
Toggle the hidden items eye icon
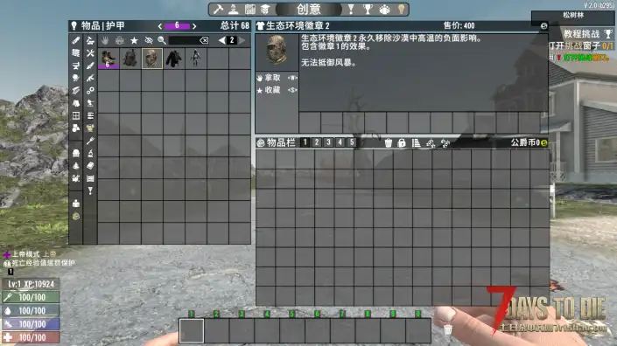tap(149, 40)
